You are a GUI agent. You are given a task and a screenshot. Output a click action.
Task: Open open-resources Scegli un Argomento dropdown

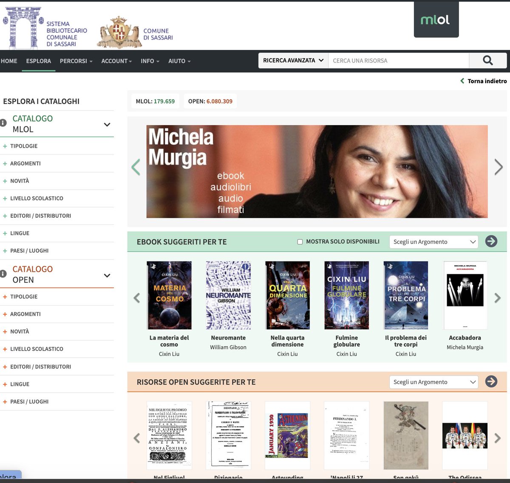pos(434,382)
